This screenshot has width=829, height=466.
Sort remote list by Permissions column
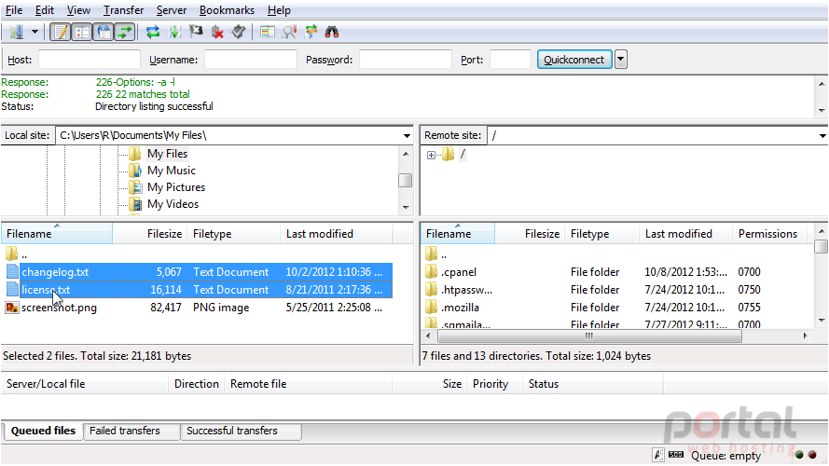[768, 234]
